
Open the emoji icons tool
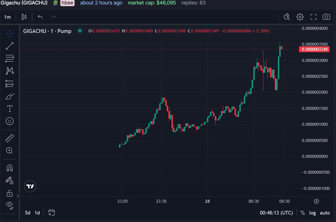10,121
